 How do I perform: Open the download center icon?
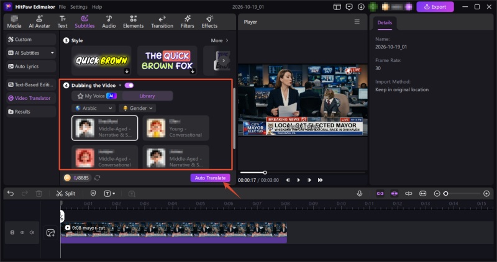click(x=361, y=7)
